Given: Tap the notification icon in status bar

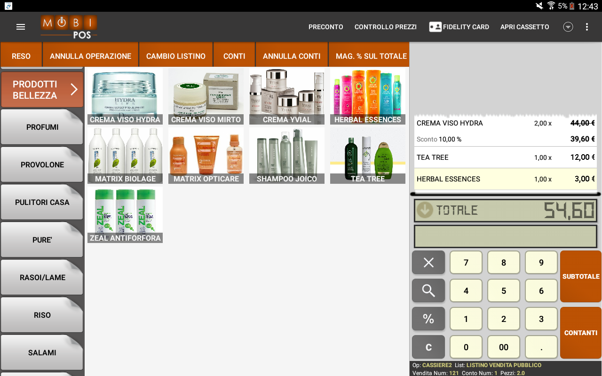Looking at the screenshot, I should [x=8, y=6].
